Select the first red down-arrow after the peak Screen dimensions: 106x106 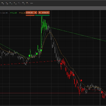(61, 64)
